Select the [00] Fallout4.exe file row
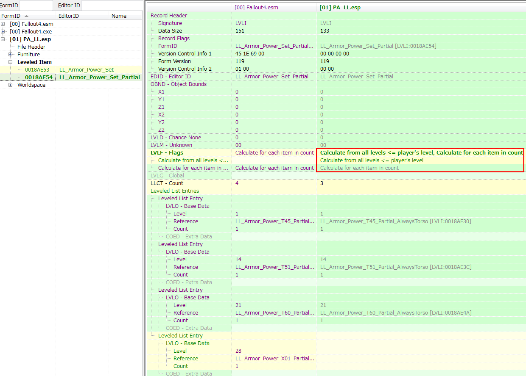This screenshot has height=376, width=526. 31,31
